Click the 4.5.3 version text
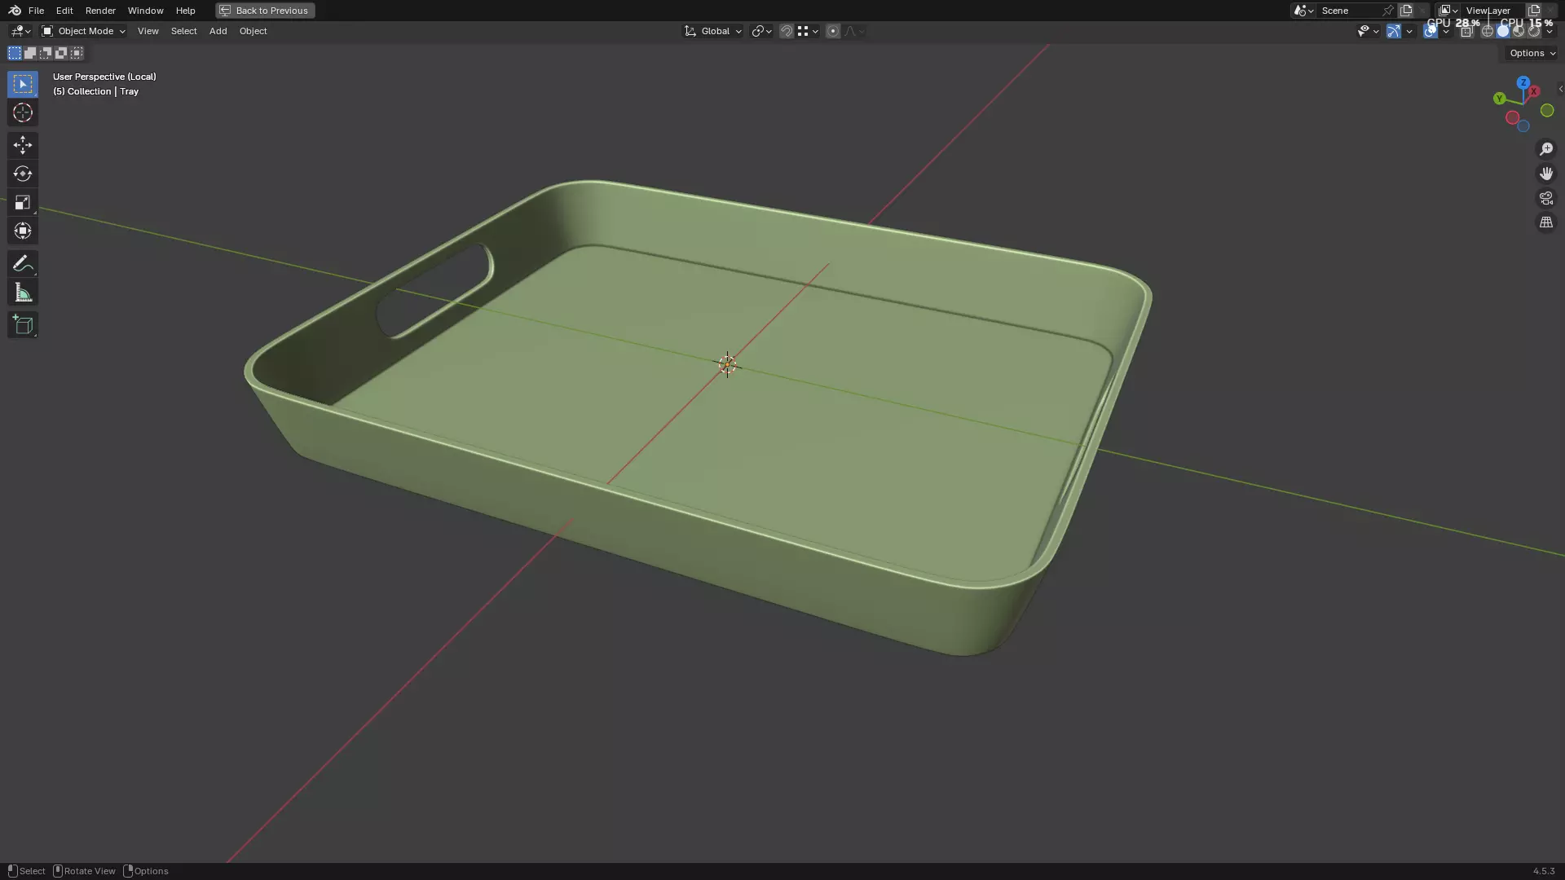 1543,871
